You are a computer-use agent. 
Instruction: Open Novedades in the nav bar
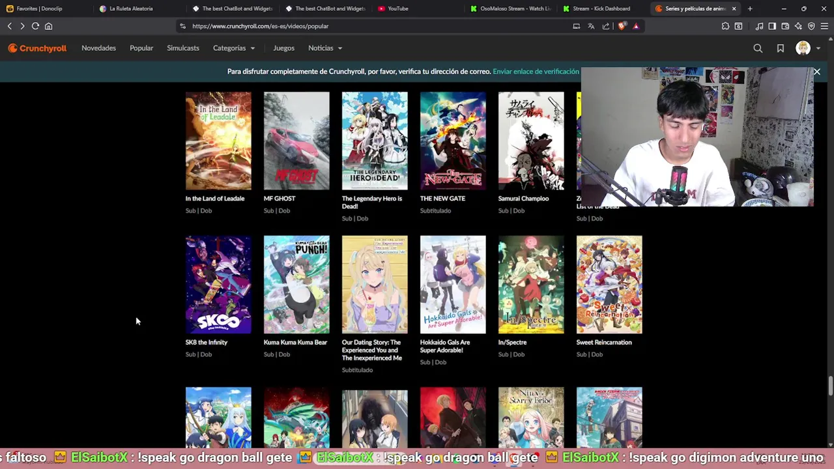98,48
